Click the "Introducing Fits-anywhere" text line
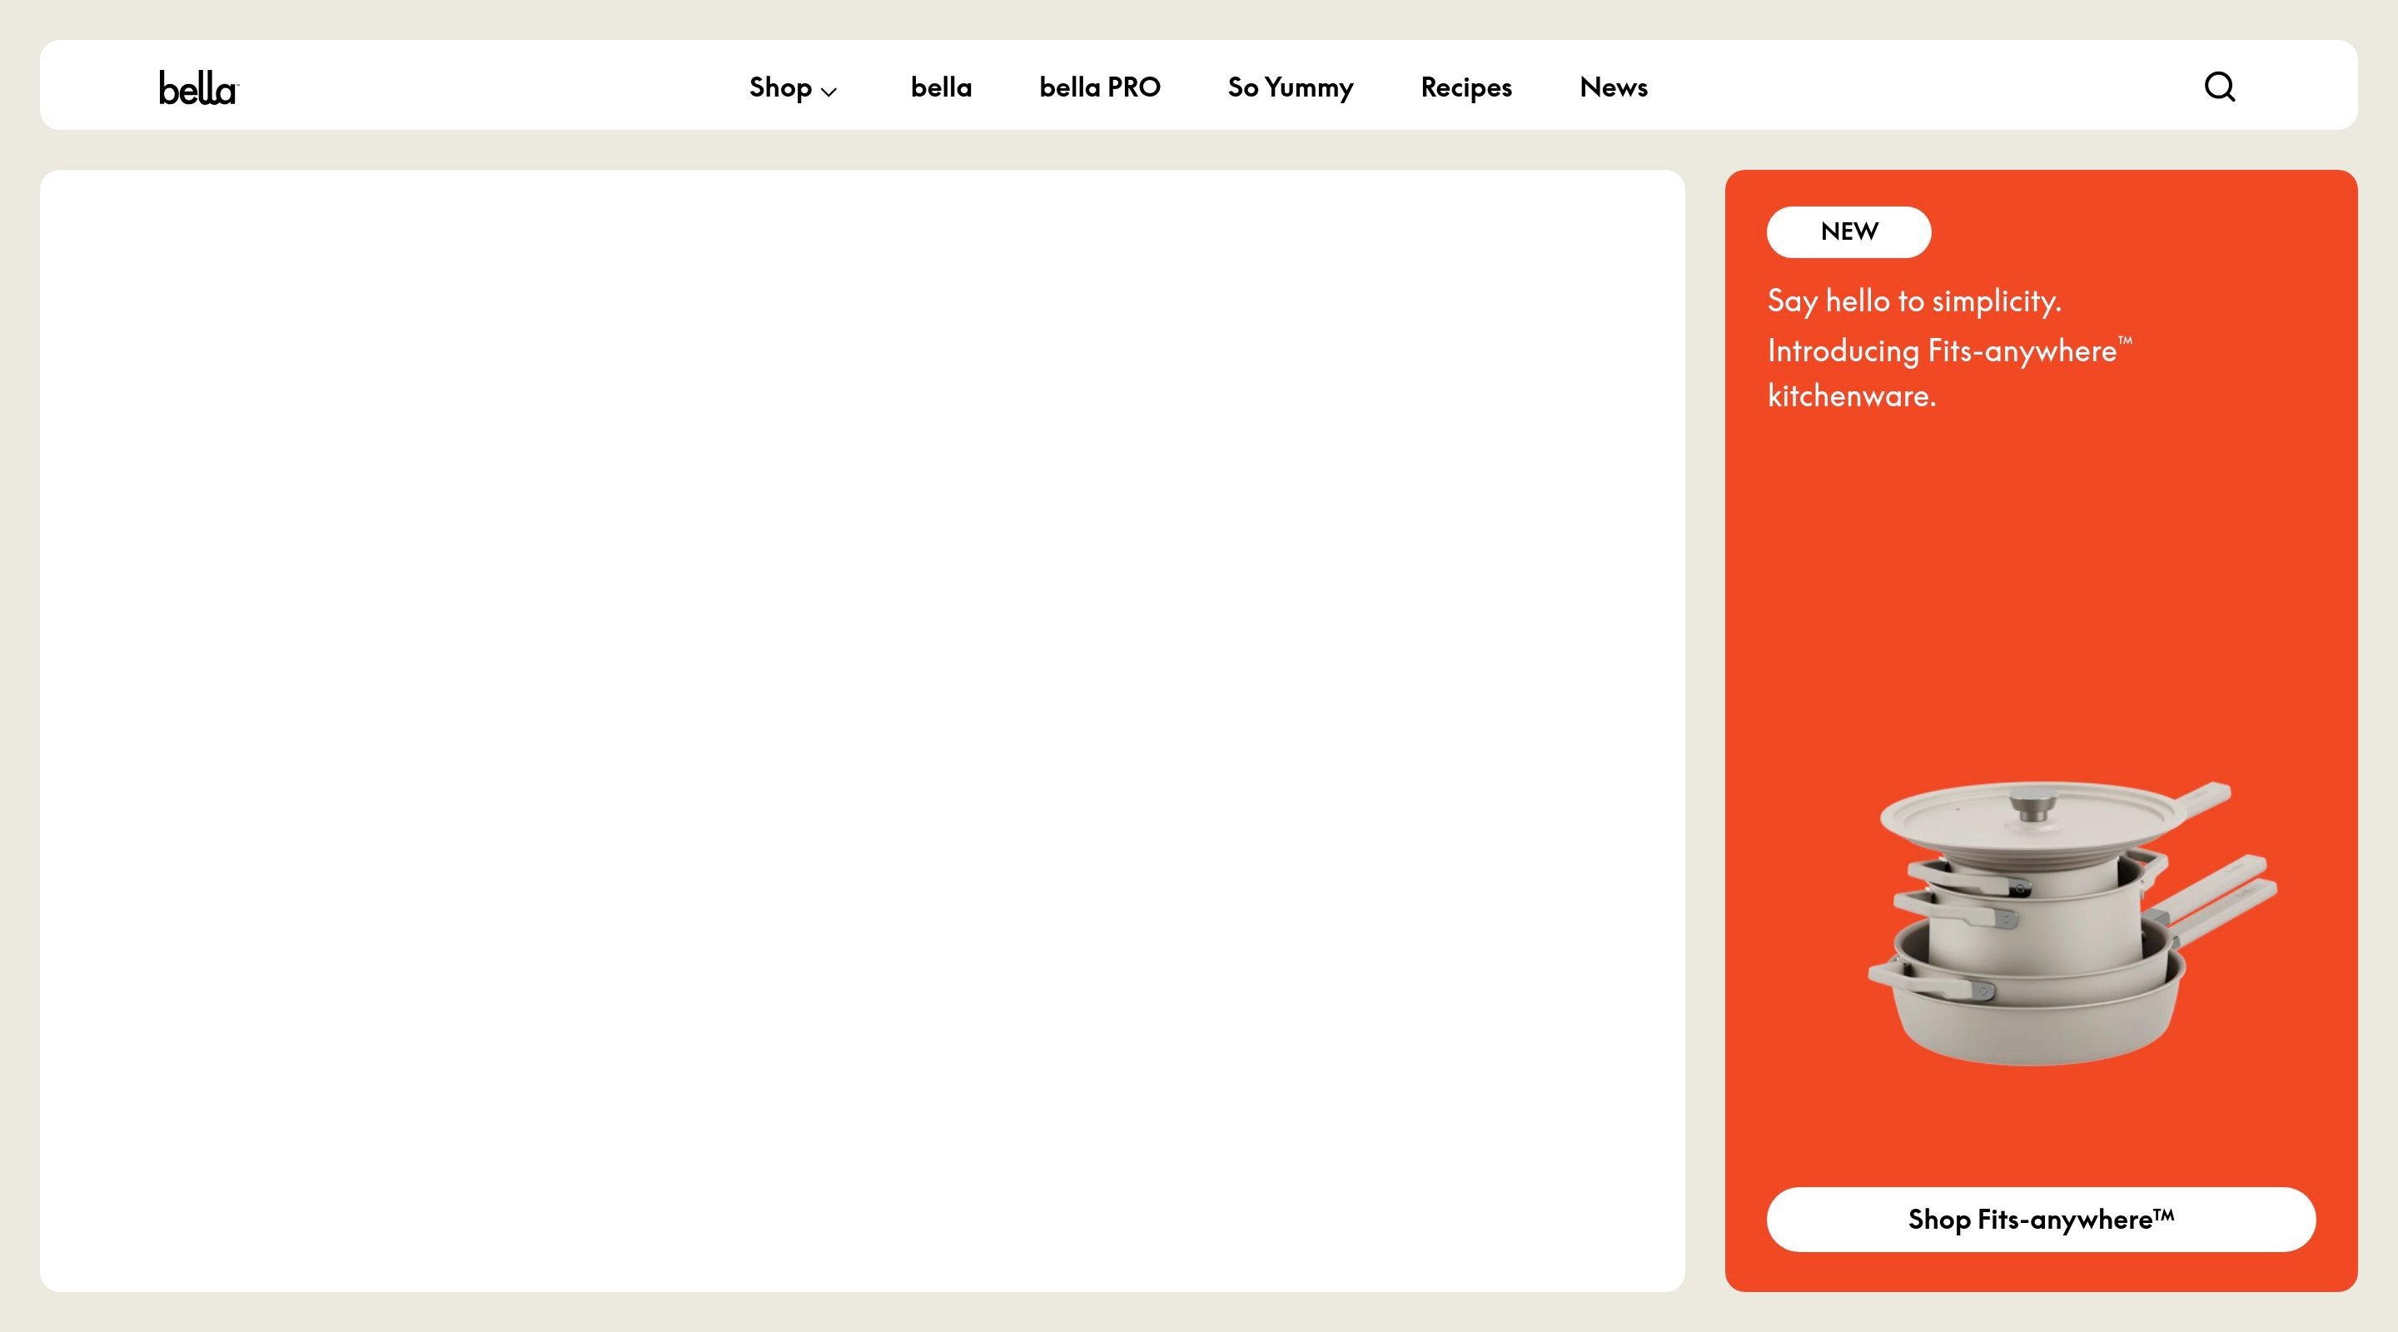 pos(1942,351)
